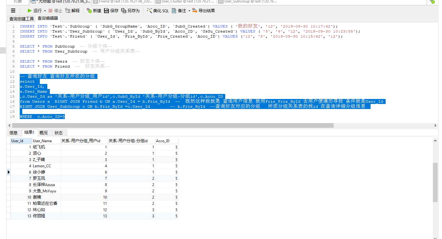Select cell 徐小峥 in results
Viewport: 442px width, 239px height.
[46, 172]
